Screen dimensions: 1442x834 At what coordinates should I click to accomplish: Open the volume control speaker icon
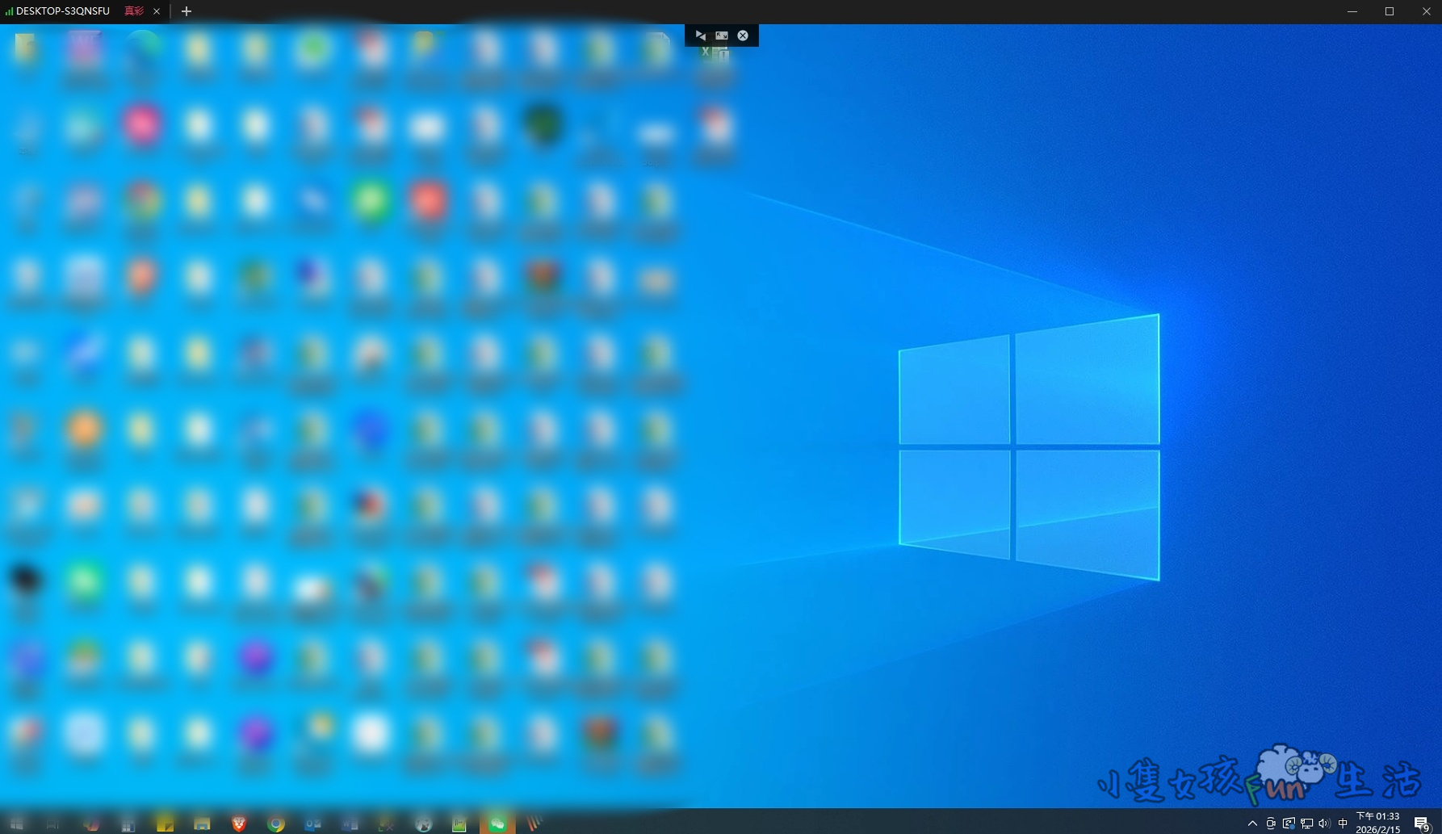coord(1324,824)
